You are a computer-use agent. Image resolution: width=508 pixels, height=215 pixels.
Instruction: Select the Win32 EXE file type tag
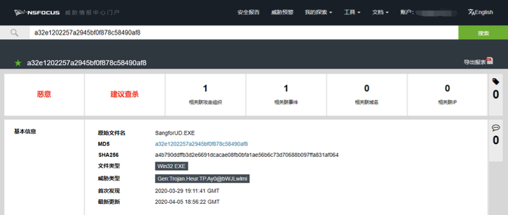(171, 166)
